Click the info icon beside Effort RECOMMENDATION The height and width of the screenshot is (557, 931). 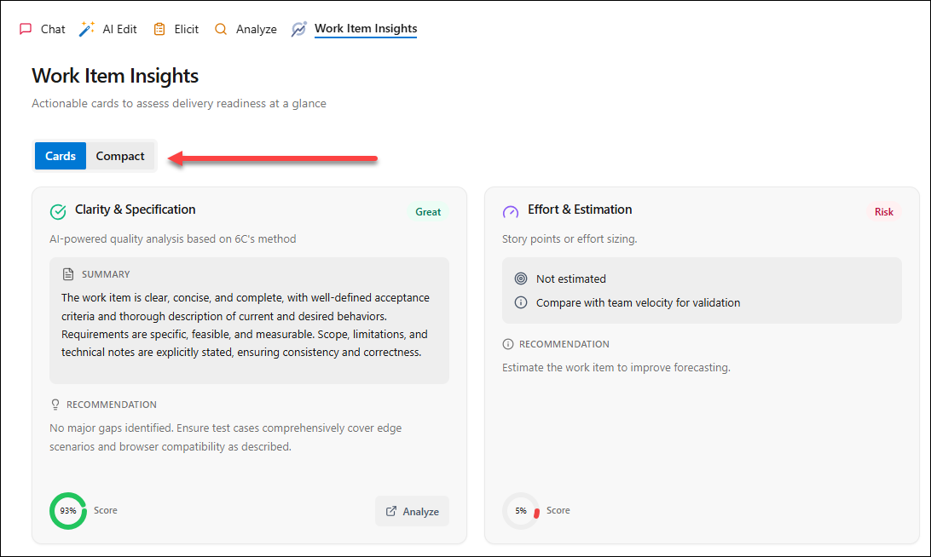(507, 344)
